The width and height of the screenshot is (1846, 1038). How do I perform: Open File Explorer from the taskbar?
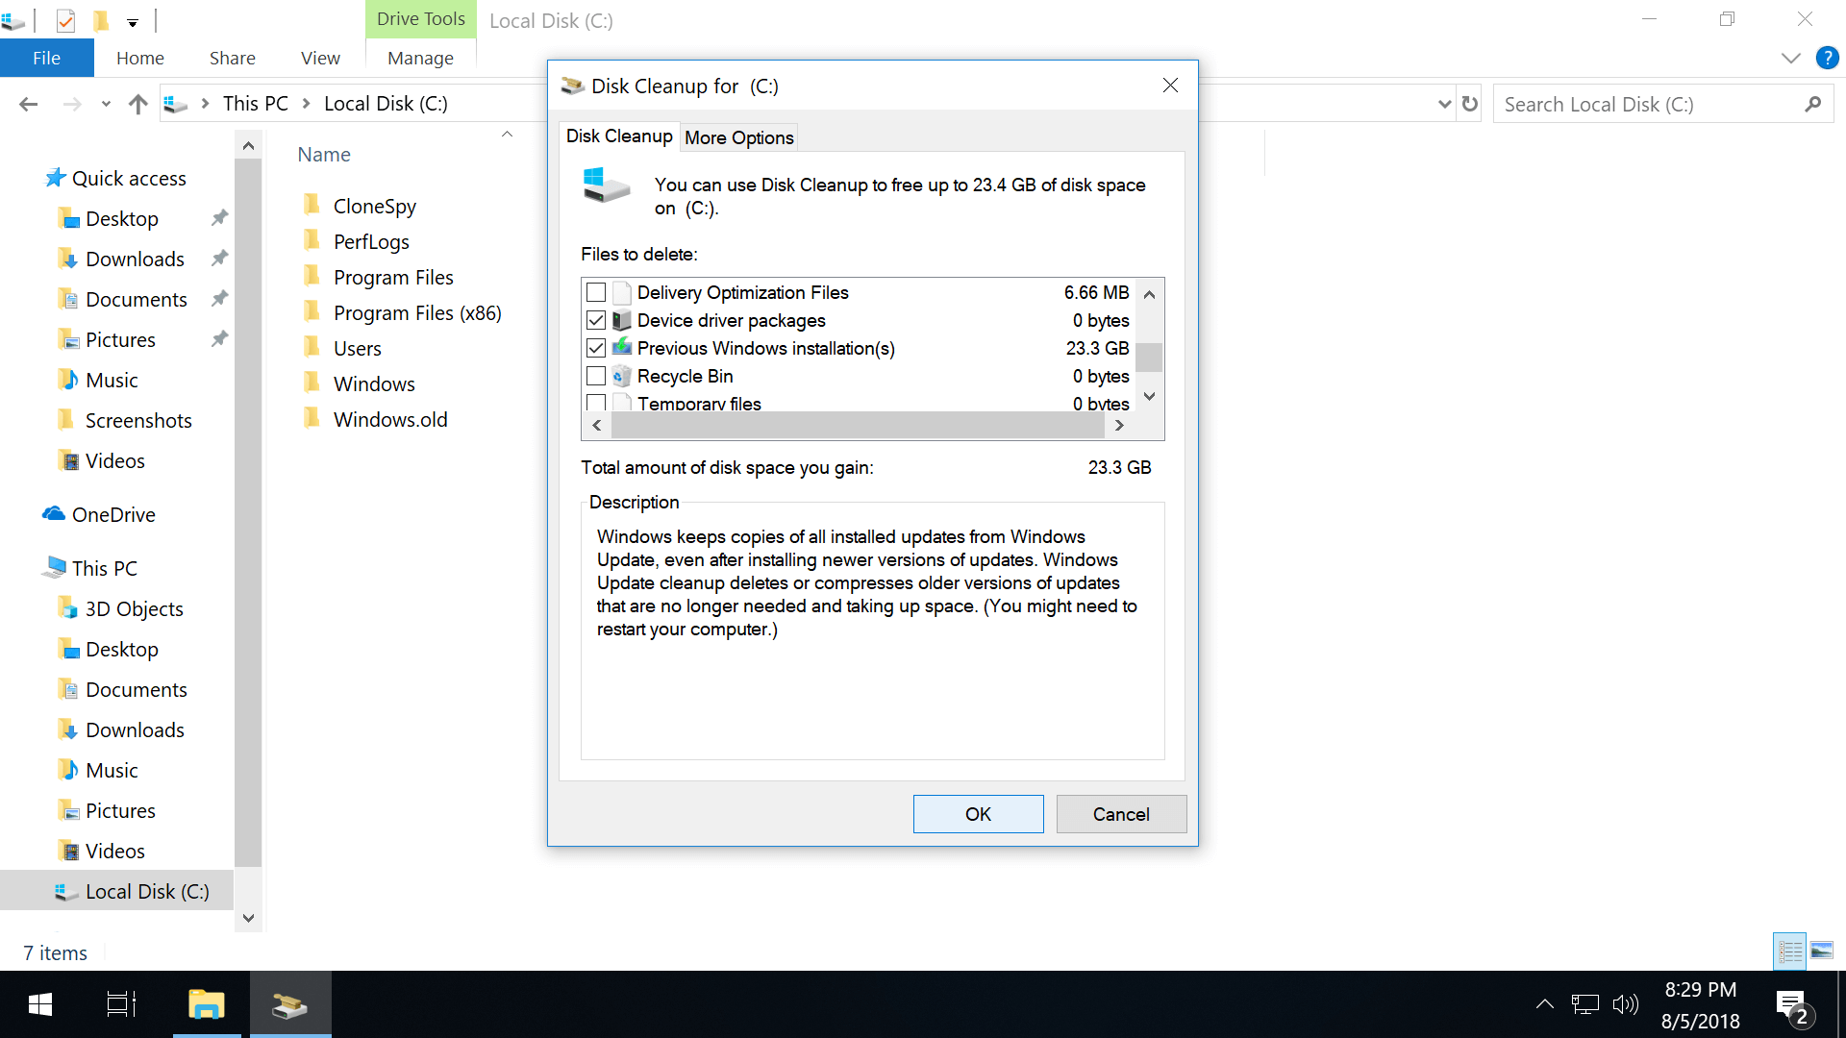click(x=206, y=1005)
